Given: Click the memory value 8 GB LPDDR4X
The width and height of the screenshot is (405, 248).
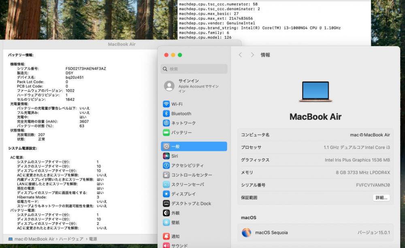Looking at the screenshot, I should coord(363,173).
